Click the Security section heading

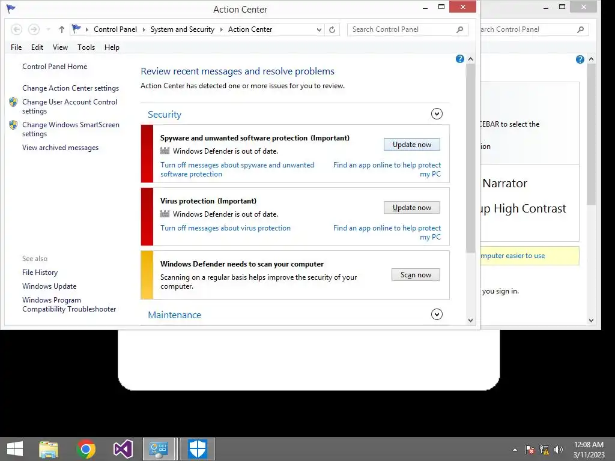click(165, 115)
